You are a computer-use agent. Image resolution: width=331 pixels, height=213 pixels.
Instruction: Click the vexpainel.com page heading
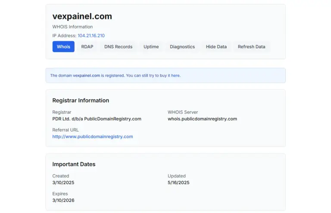pos(82,16)
